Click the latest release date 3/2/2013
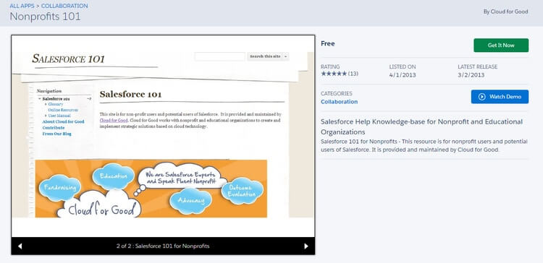Image resolution: width=543 pixels, height=263 pixels. click(471, 75)
